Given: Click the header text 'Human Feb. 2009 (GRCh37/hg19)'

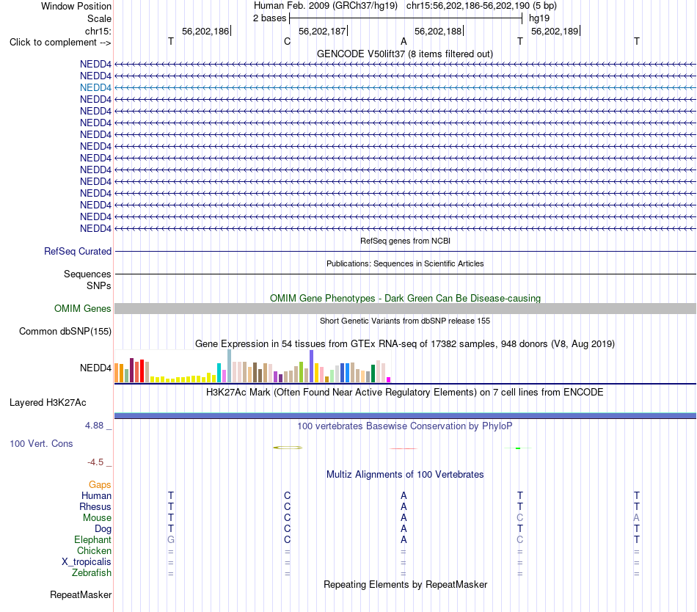Looking at the screenshot, I should (325, 6).
